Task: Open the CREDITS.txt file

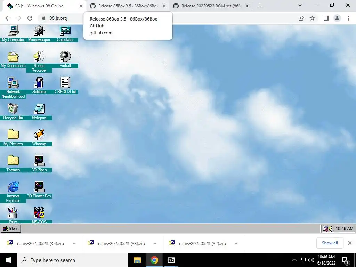Action: click(x=65, y=86)
